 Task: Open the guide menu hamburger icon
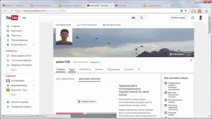(25, 18)
